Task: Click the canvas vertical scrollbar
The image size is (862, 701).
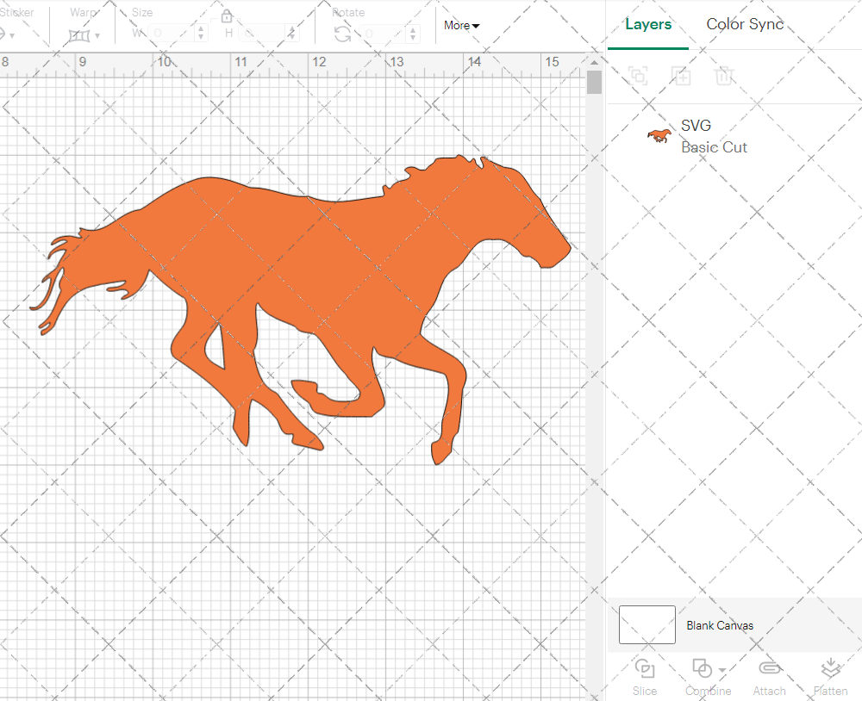Action: pos(593,82)
